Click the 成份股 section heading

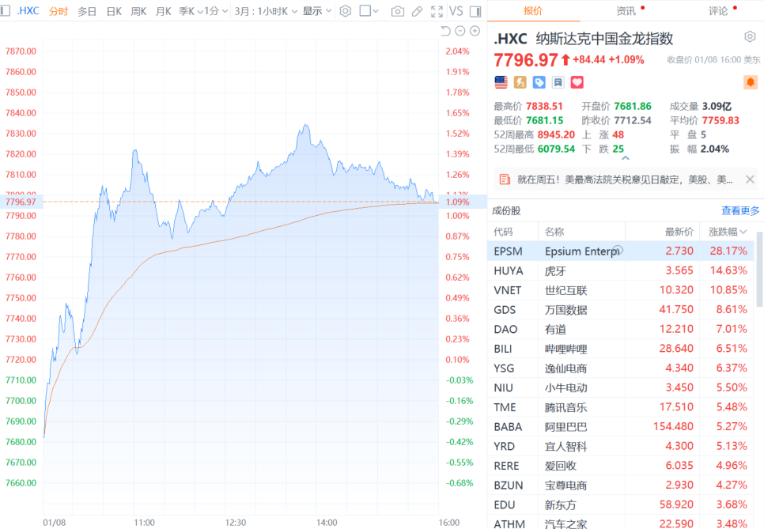[x=506, y=210]
